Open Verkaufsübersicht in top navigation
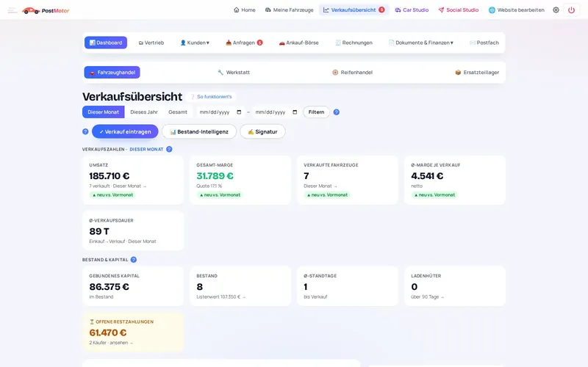588x367 pixels. tap(354, 10)
